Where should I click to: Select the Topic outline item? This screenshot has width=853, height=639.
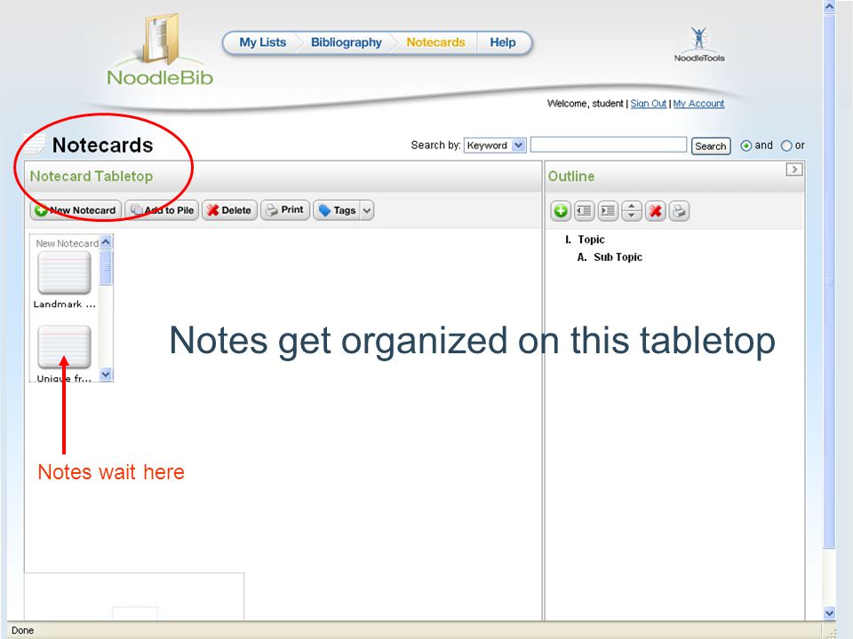click(591, 240)
